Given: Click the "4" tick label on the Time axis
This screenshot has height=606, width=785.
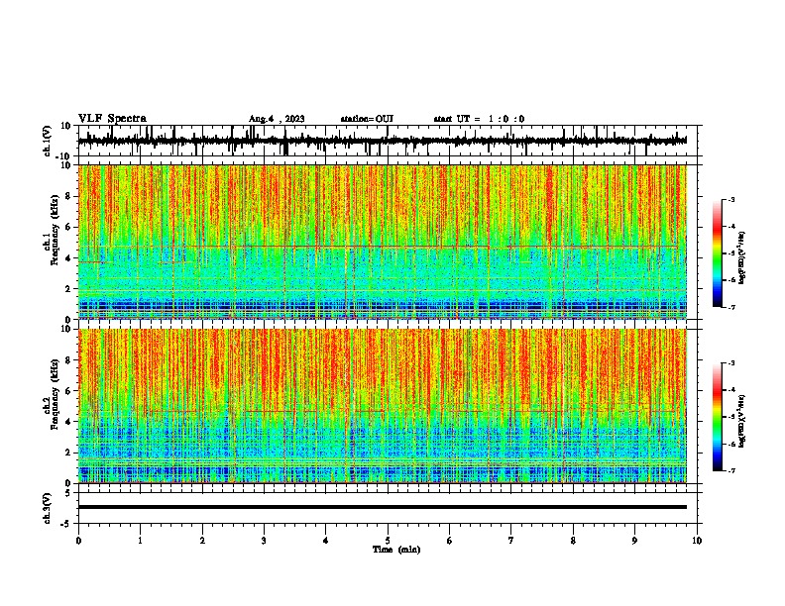Looking at the screenshot, I should 326,541.
